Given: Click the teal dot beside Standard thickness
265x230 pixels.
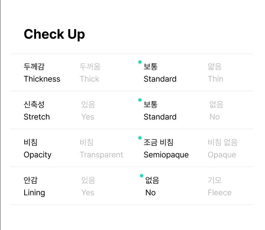Looking at the screenshot, I should [x=140, y=62].
